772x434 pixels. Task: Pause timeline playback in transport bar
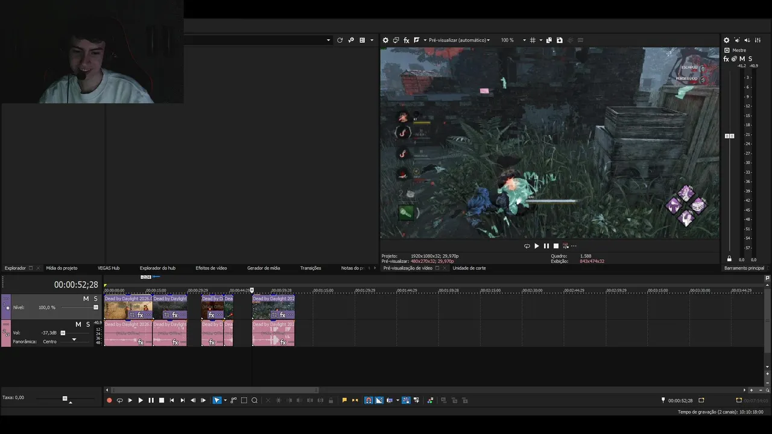coord(151,400)
